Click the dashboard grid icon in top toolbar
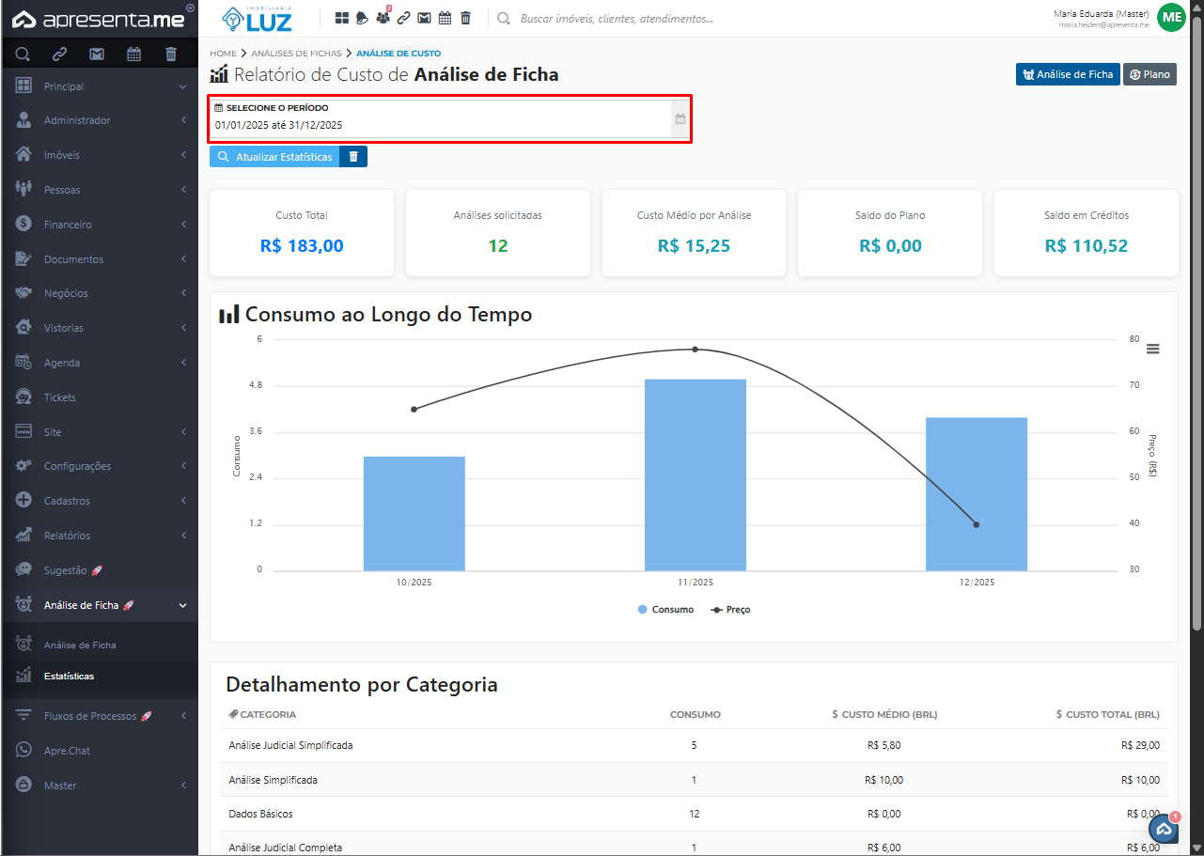 point(342,18)
